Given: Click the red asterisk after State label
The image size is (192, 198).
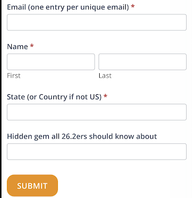Looking at the screenshot, I should point(106,96).
